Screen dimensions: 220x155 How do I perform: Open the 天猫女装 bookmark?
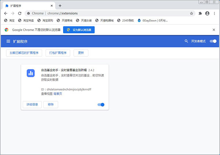[84, 21]
